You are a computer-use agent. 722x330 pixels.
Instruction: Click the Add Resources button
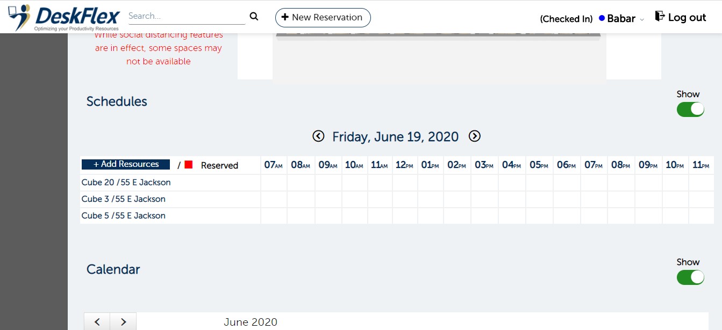tap(126, 164)
